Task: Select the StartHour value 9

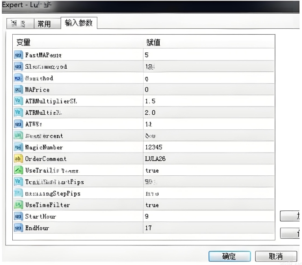Action: pos(147,216)
